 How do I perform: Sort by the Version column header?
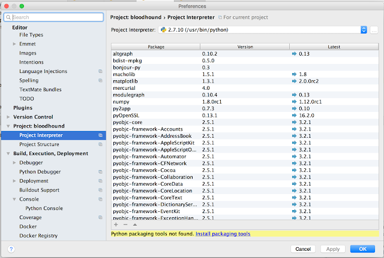(x=245, y=47)
